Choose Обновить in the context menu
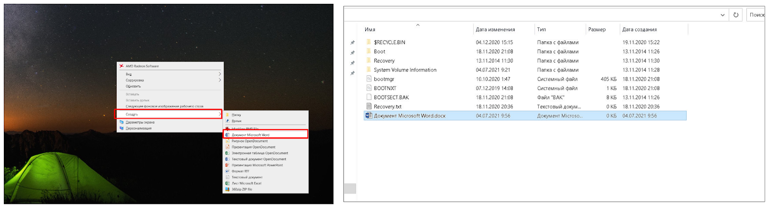The height and width of the screenshot is (208, 771). tap(133, 86)
